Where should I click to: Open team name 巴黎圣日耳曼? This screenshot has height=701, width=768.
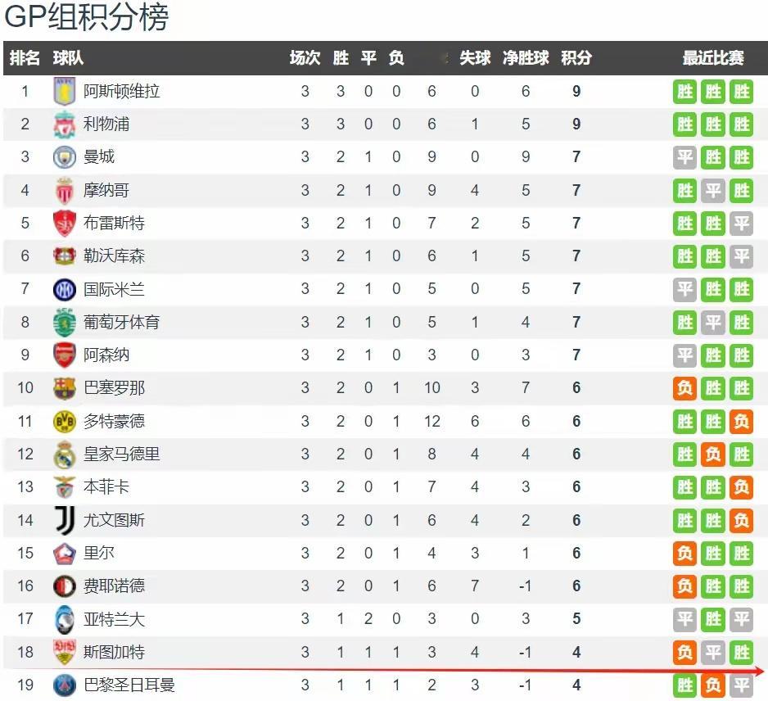(x=129, y=685)
